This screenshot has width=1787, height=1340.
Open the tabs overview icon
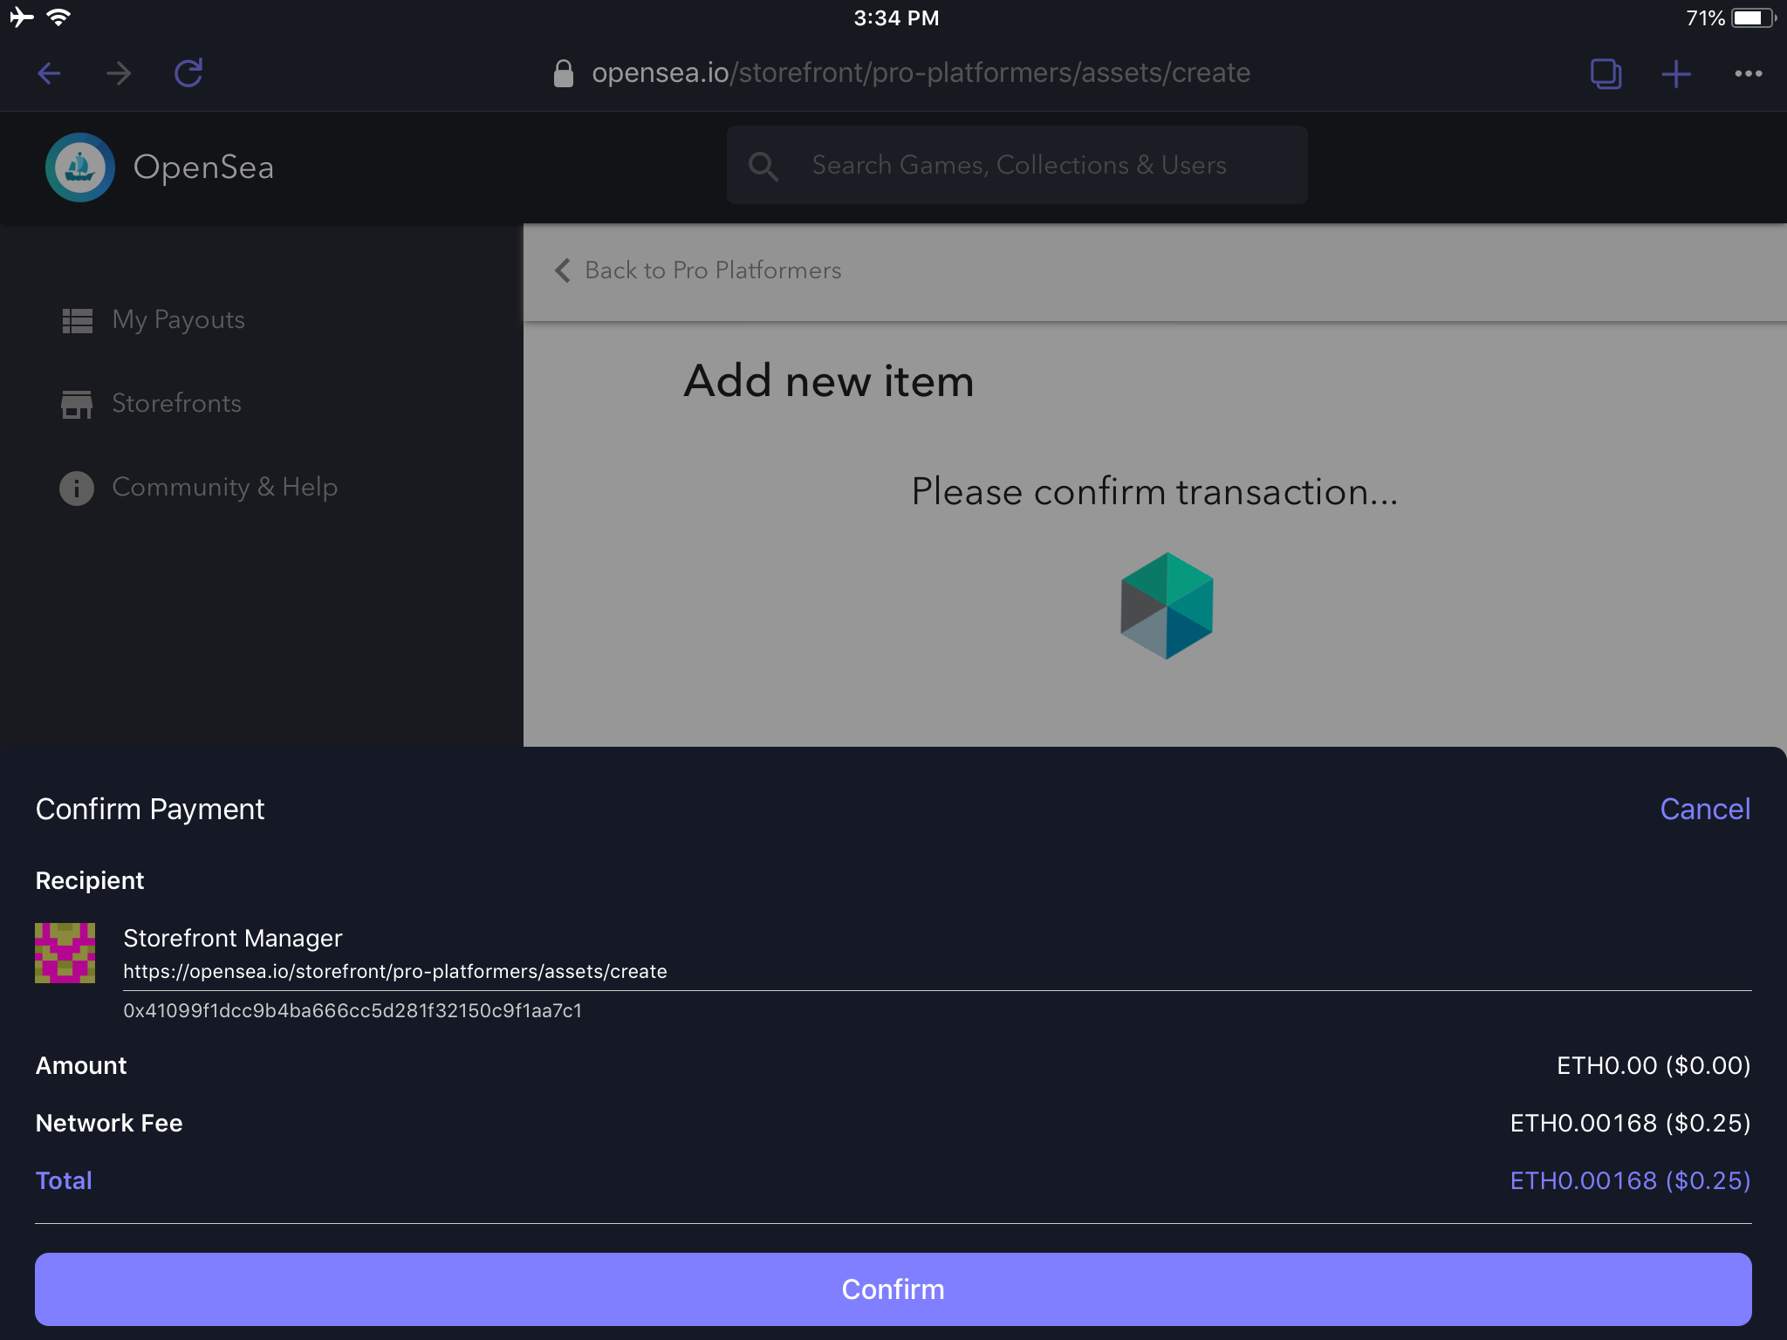[1606, 73]
